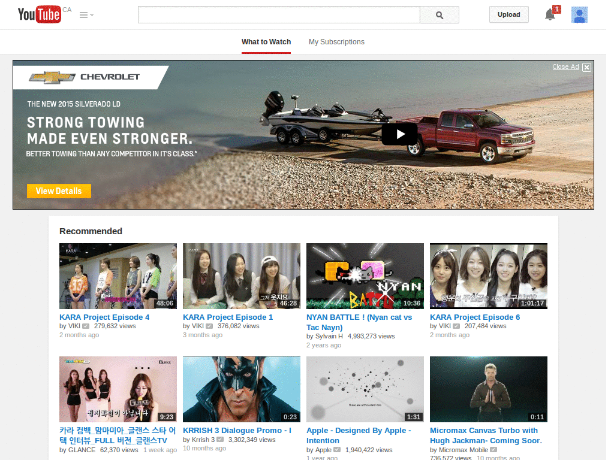The width and height of the screenshot is (614, 460).
Task: Switch to My Subscriptions tab
Action: point(336,42)
